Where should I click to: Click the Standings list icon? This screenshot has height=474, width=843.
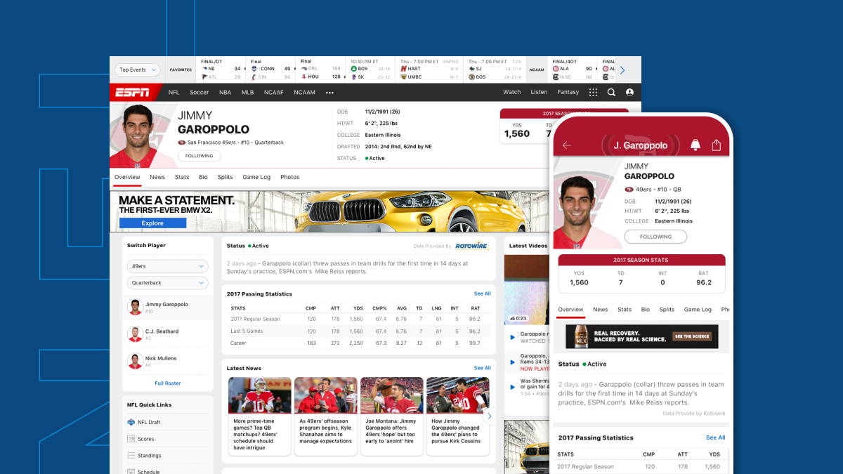[131, 456]
